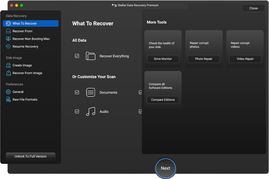Select Recover Non Booting Mac in sidebar
This screenshot has height=179, width=269.
pyautogui.click(x=31, y=39)
